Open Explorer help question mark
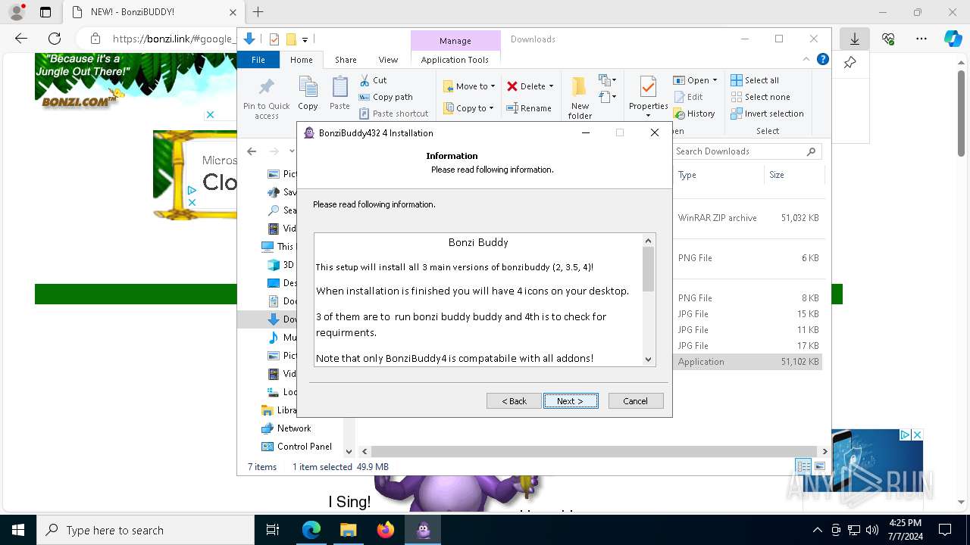 click(x=822, y=59)
